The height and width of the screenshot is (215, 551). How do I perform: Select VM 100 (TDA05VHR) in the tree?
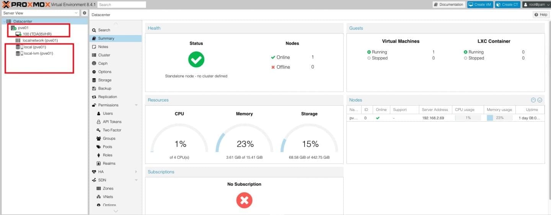37,34
